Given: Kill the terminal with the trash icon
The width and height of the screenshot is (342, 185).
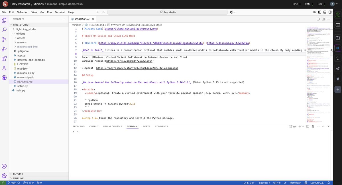Looking at the screenshot, I should click(x=313, y=126).
